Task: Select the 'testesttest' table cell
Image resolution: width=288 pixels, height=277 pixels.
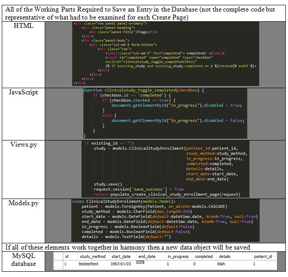Action: tap(89, 264)
